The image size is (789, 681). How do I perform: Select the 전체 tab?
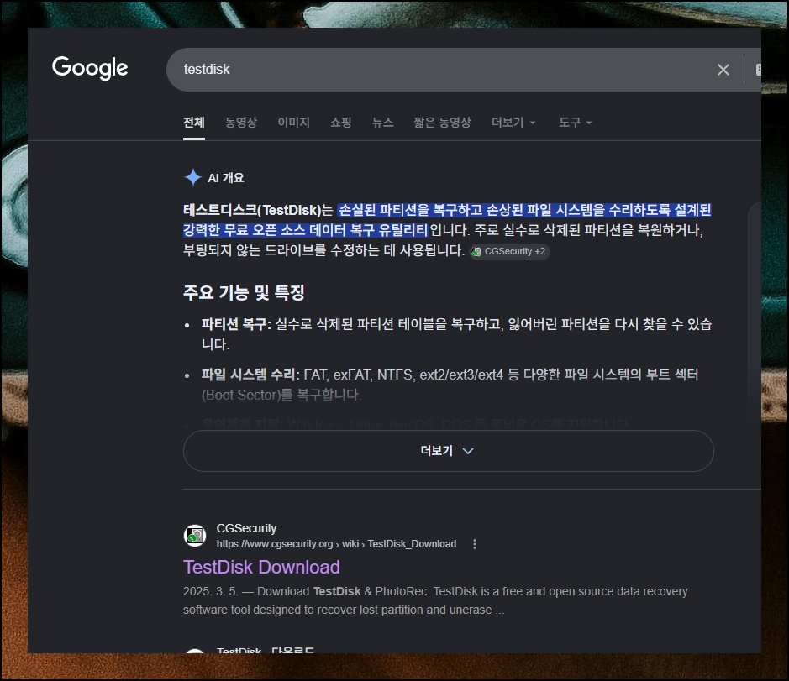click(194, 123)
